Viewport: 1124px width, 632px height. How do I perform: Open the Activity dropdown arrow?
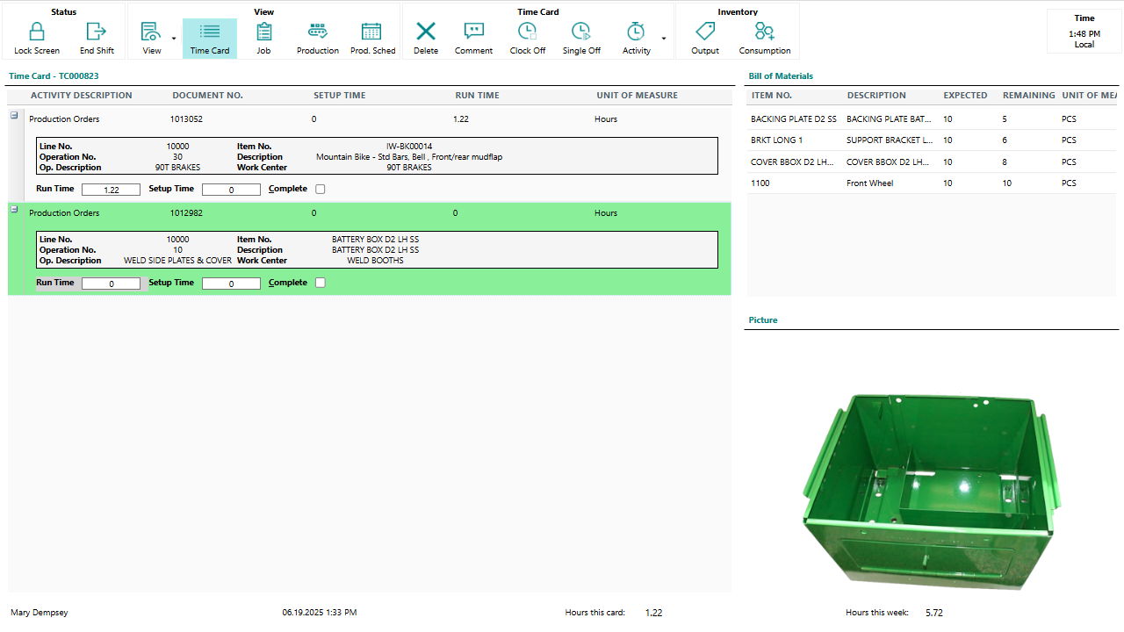coord(663,39)
